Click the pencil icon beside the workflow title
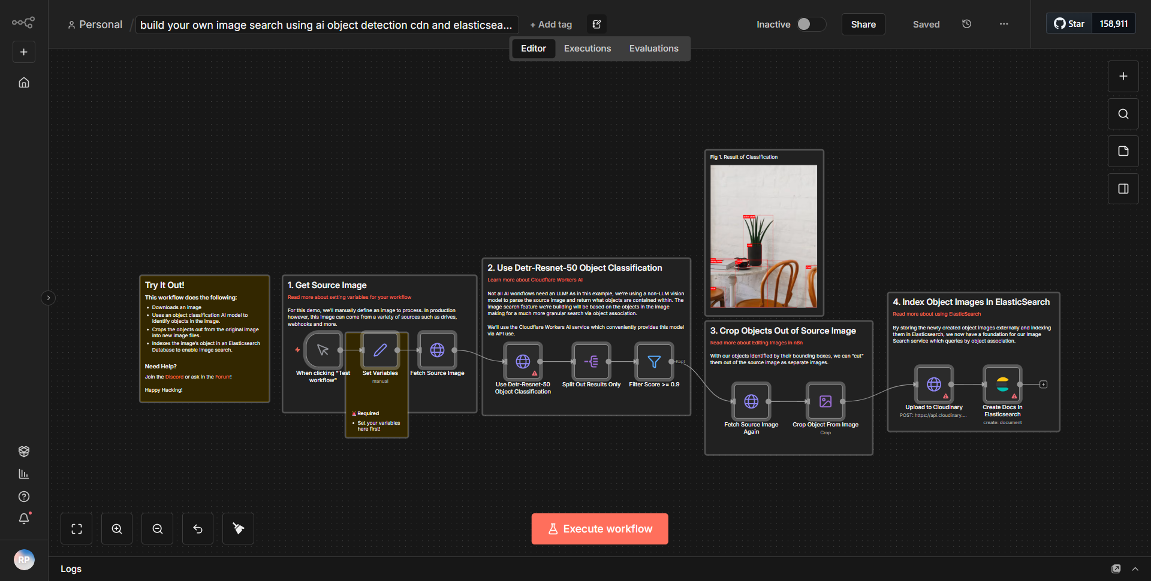This screenshot has width=1151, height=581. [x=596, y=24]
